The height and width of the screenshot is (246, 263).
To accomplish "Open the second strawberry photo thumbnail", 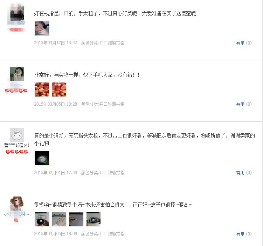I will [59, 89].
